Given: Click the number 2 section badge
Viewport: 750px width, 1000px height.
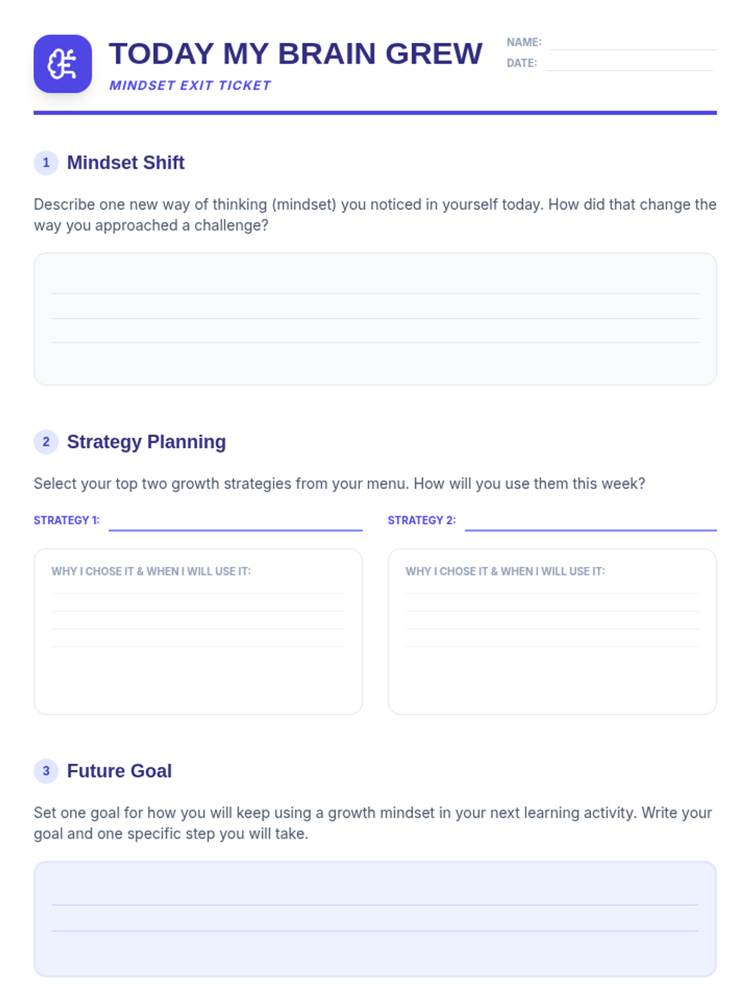Looking at the screenshot, I should pyautogui.click(x=46, y=442).
